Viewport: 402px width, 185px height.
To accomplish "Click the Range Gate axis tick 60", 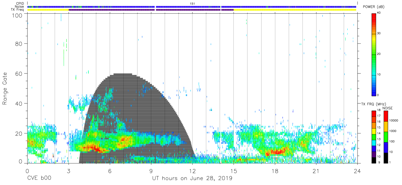I will click(x=18, y=73).
